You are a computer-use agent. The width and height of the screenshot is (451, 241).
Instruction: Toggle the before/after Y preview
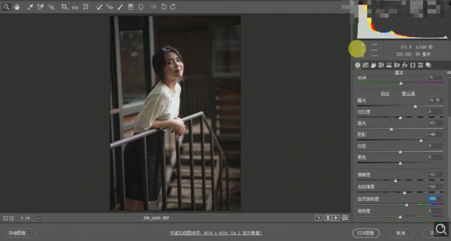[319, 218]
